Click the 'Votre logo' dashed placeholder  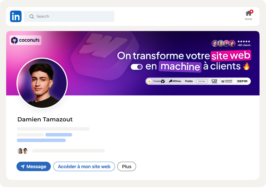(x=202, y=81)
